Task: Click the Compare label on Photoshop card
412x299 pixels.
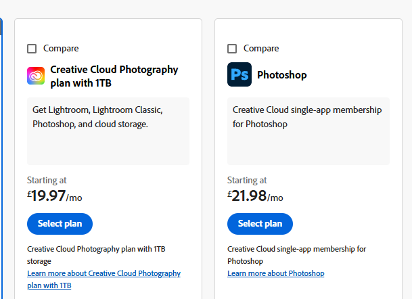Action: 261,49
